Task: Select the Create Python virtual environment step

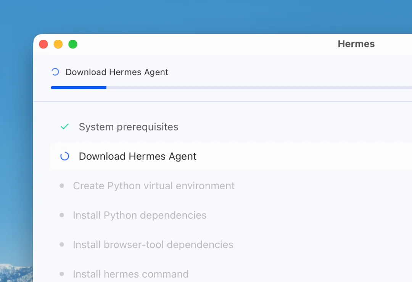Action: [x=154, y=186]
